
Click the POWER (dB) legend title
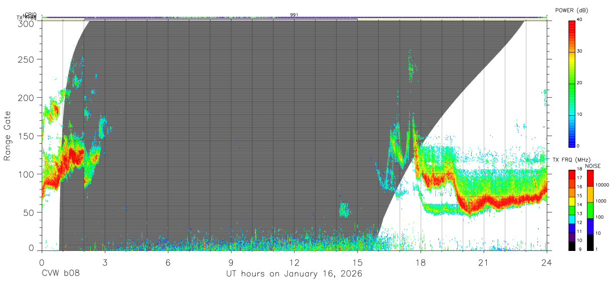(571, 11)
